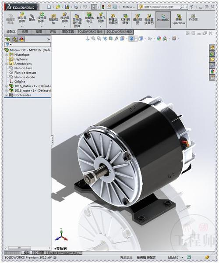
Task: Open the ConfigurationManager tab icon
Action: (x=14, y=39)
